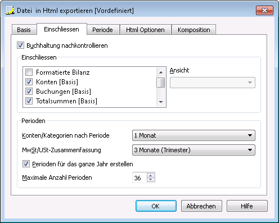
Task: Click the list scroll-up arrow
Action: pos(161,72)
